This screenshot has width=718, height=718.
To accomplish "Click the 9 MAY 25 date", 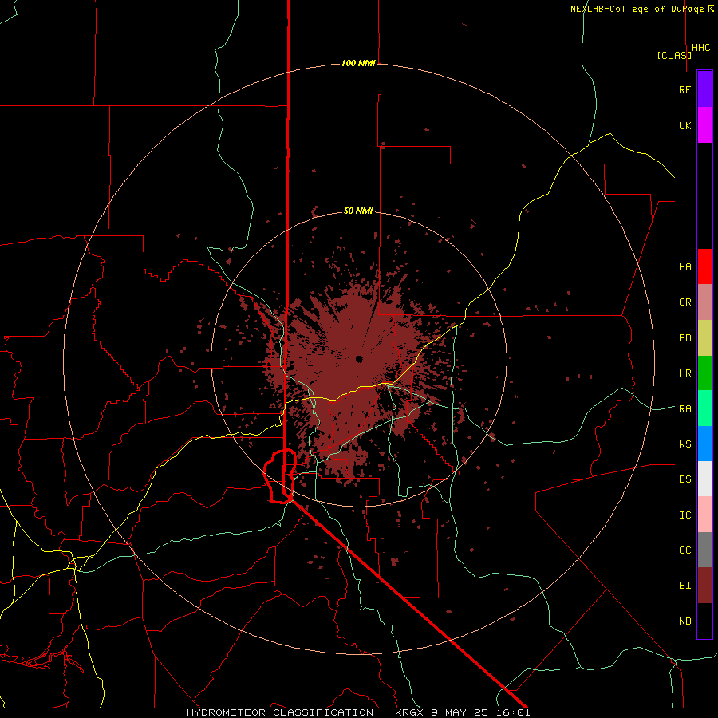I will click(x=460, y=712).
